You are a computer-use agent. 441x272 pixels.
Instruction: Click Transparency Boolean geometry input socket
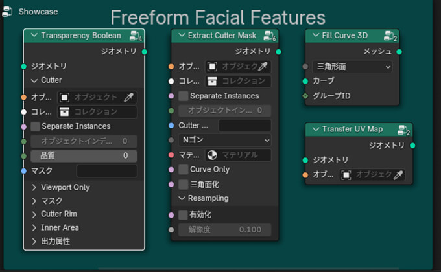(23, 66)
